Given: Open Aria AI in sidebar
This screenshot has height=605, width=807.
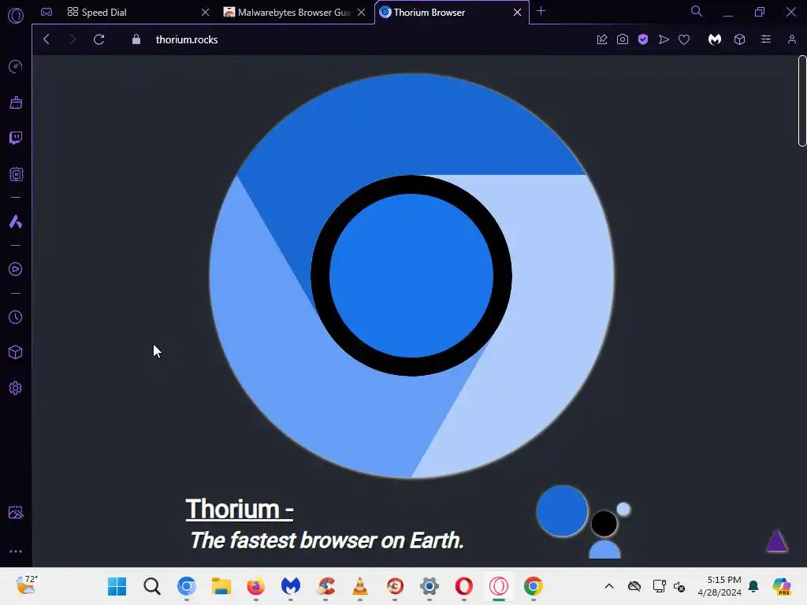Looking at the screenshot, I should pyautogui.click(x=16, y=221).
